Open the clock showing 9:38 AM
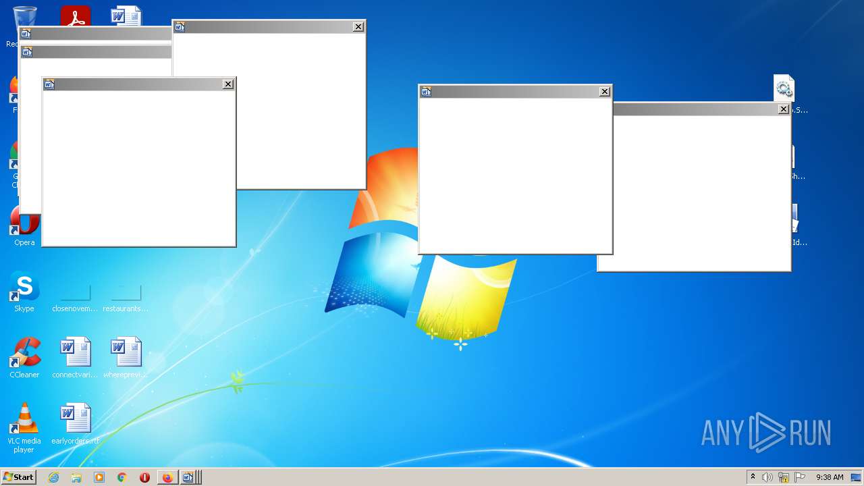864x486 pixels. [x=830, y=477]
